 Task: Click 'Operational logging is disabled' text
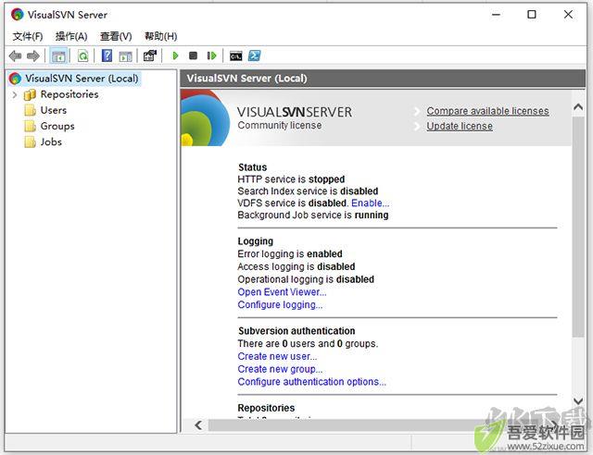coord(306,279)
